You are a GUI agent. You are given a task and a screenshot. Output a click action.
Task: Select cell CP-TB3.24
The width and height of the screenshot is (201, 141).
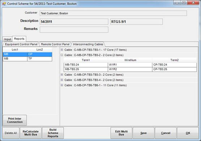[x=174, y=65]
